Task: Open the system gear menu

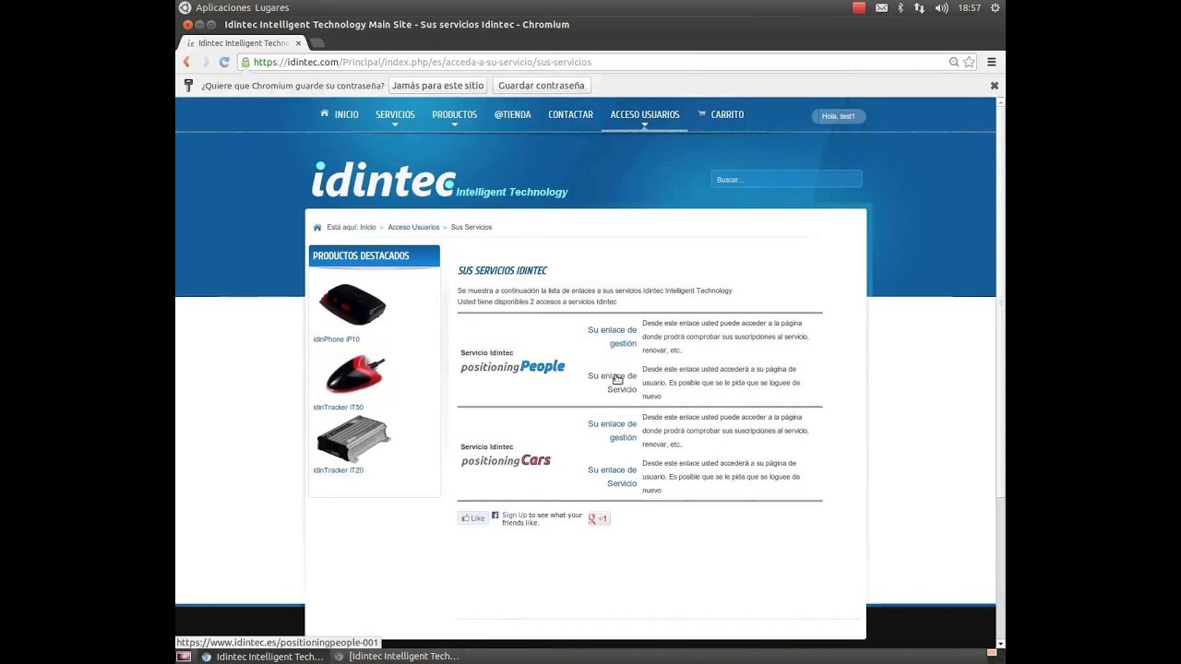Action: coord(995,7)
